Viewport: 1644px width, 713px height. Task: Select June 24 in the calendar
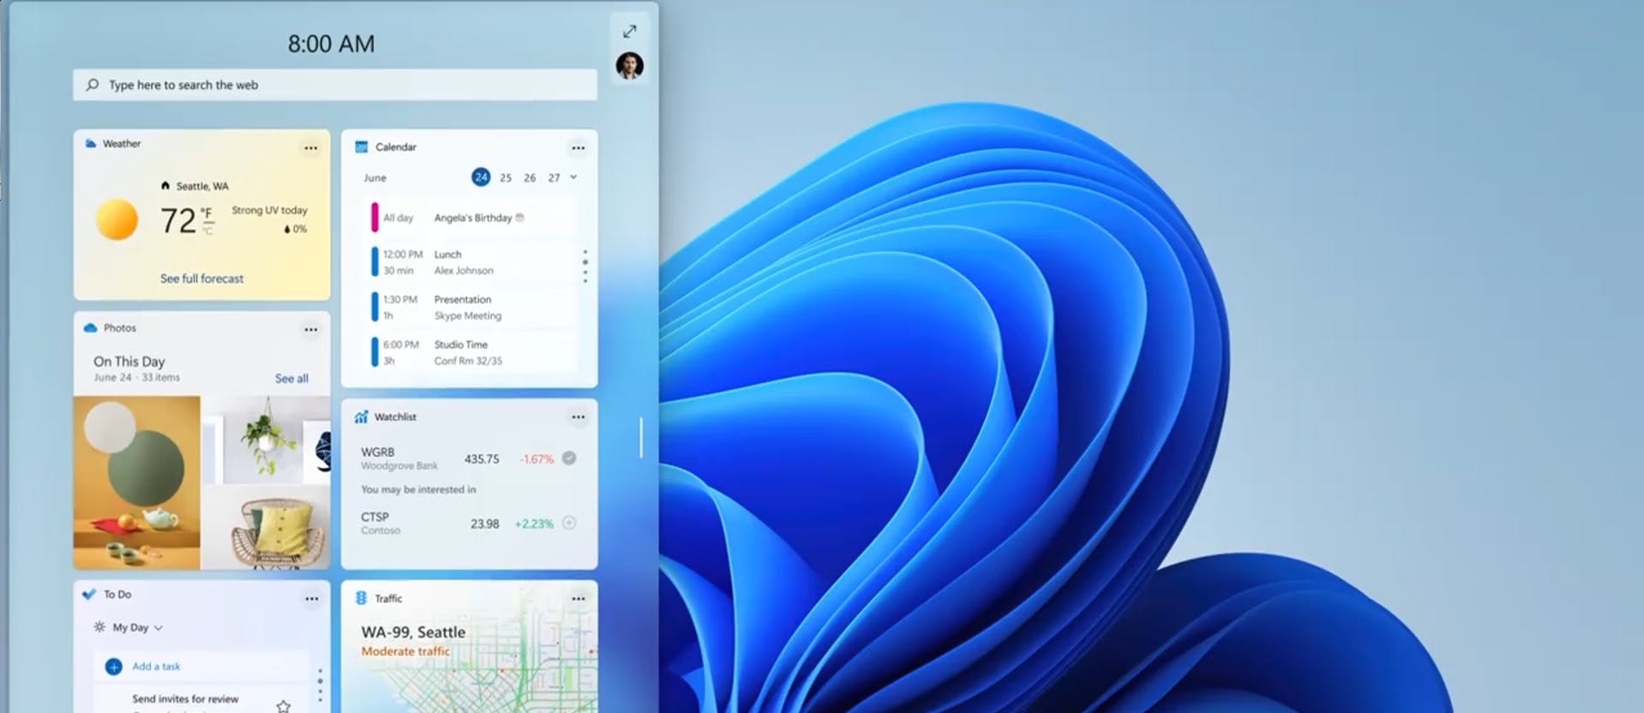coord(481,177)
